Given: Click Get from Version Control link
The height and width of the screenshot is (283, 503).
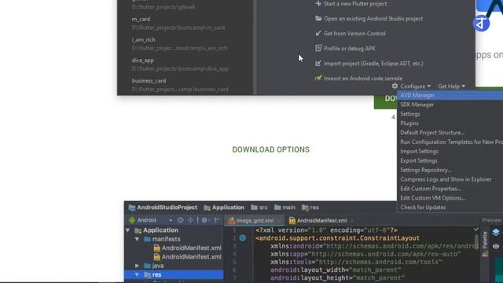Looking at the screenshot, I should tap(354, 33).
